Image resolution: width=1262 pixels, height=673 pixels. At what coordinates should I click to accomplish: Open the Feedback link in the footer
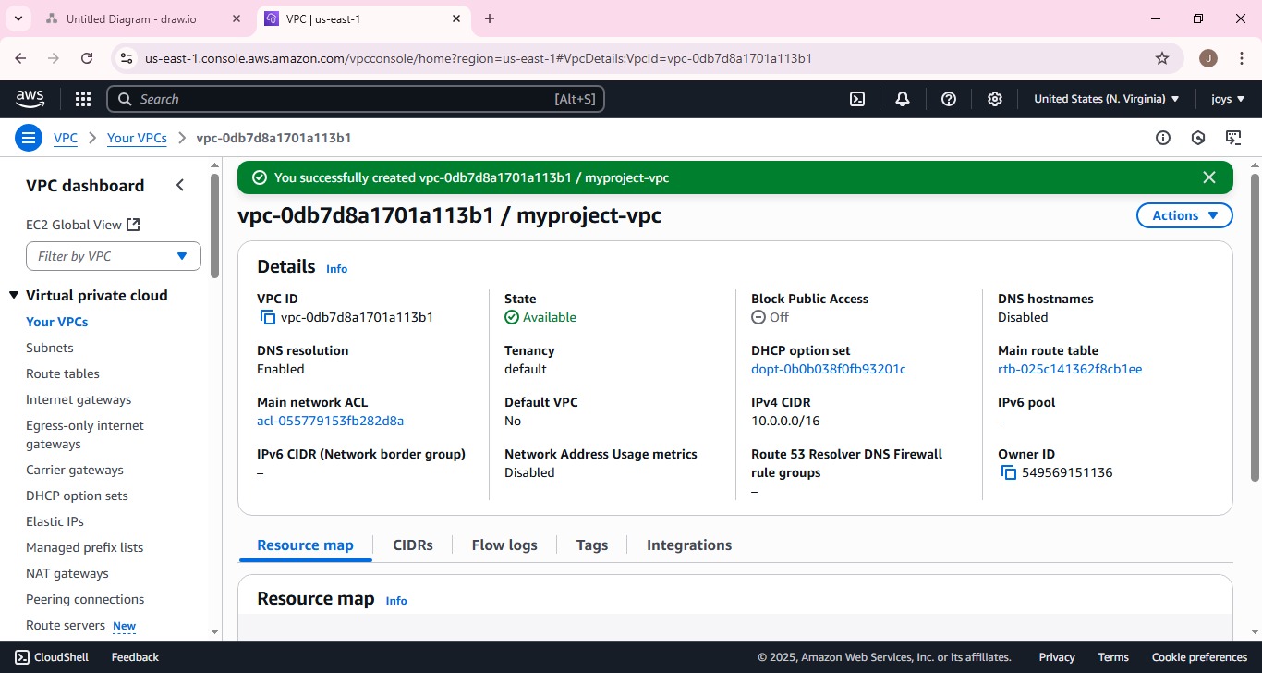pos(135,657)
